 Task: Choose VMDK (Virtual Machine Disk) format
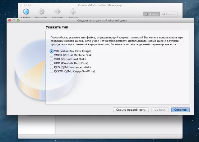[52, 55]
